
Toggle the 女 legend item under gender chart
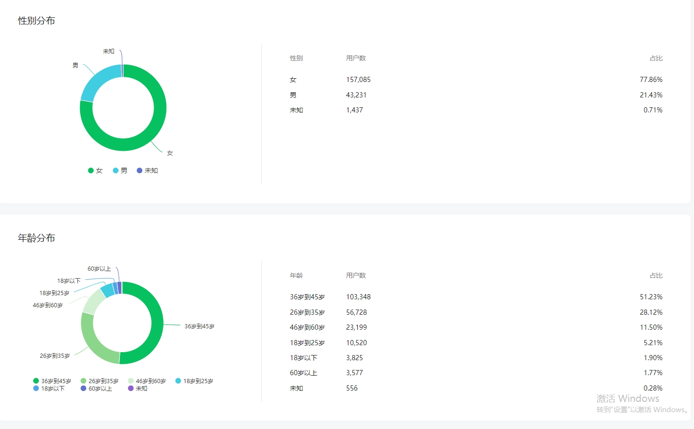(95, 170)
